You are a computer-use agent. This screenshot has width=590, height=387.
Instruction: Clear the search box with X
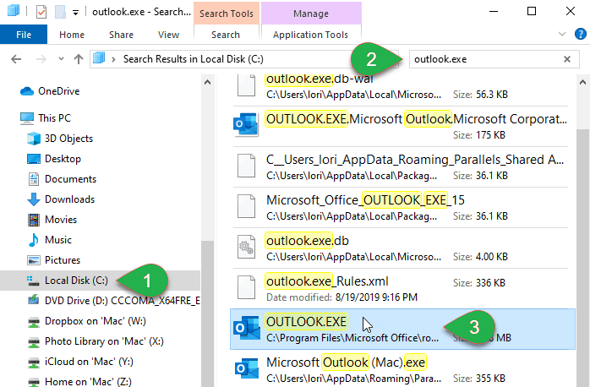[x=566, y=59]
